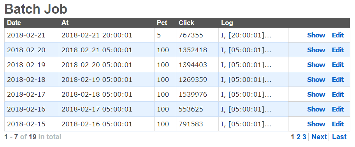Show the 2018-02-15 batch job
The width and height of the screenshot is (355, 147).
[x=316, y=124]
